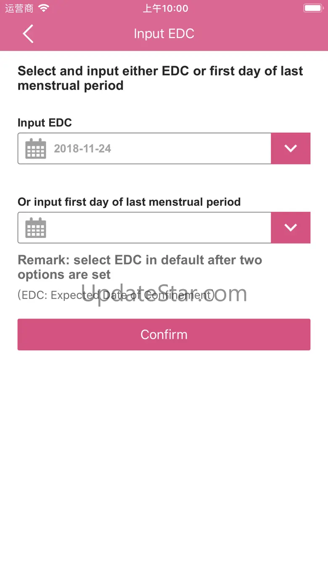Focus the empty last menstrual period date field
The width and height of the screenshot is (328, 583).
pyautogui.click(x=160, y=227)
